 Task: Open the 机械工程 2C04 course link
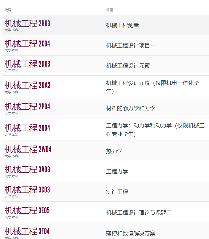(x=27, y=44)
